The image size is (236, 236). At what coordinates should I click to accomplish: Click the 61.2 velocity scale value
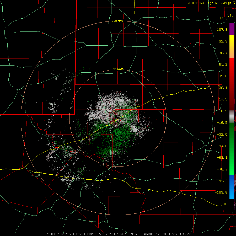[223, 65]
